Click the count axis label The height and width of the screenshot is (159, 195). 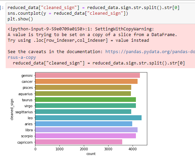click(91, 154)
